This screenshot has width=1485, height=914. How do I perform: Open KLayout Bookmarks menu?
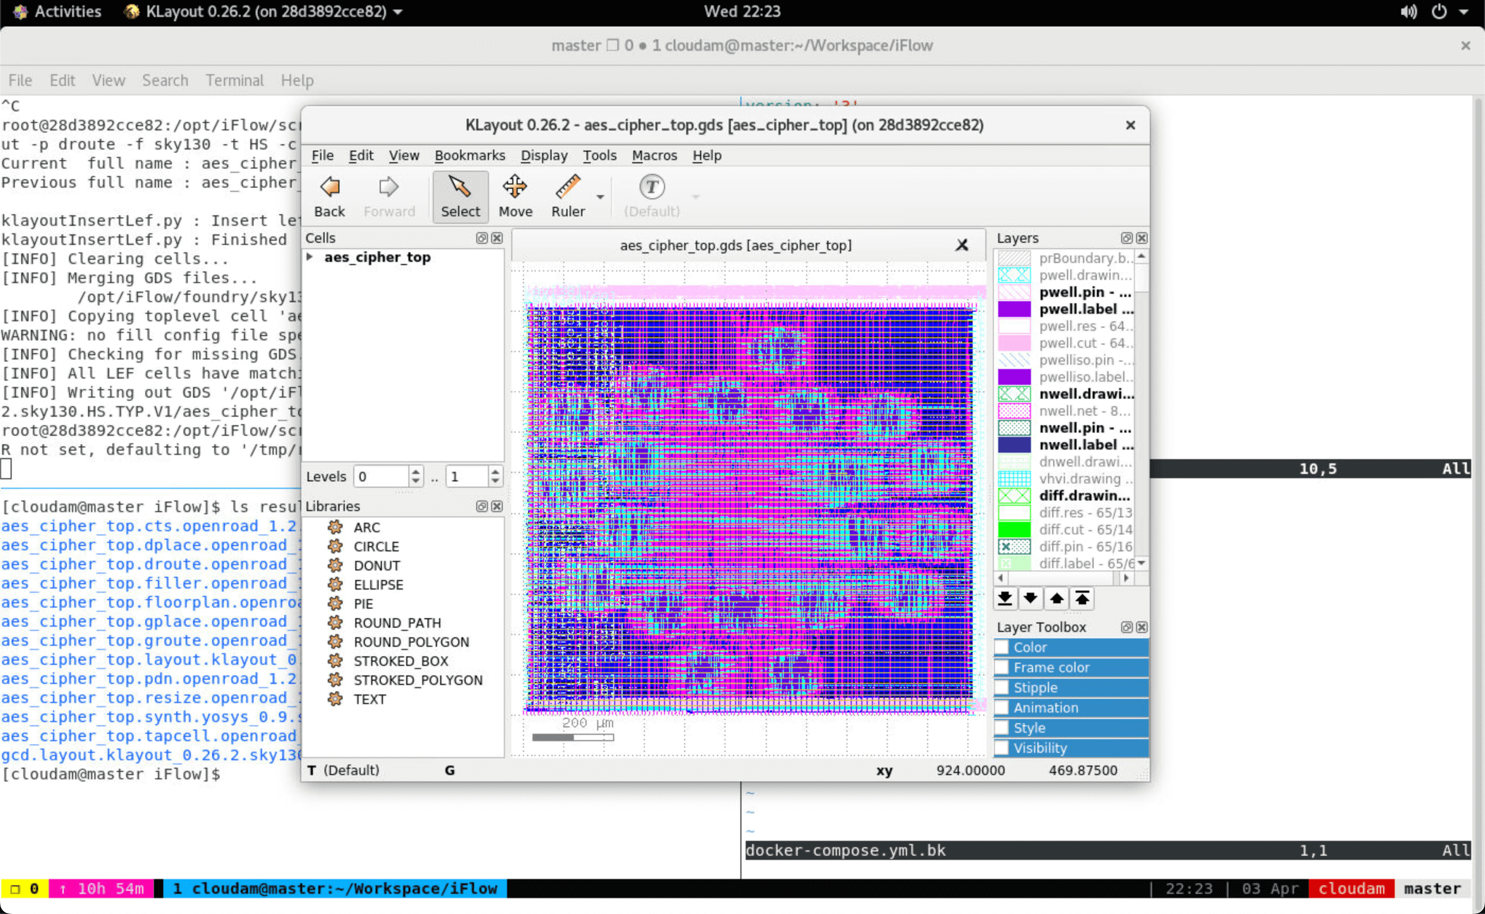coord(470,156)
